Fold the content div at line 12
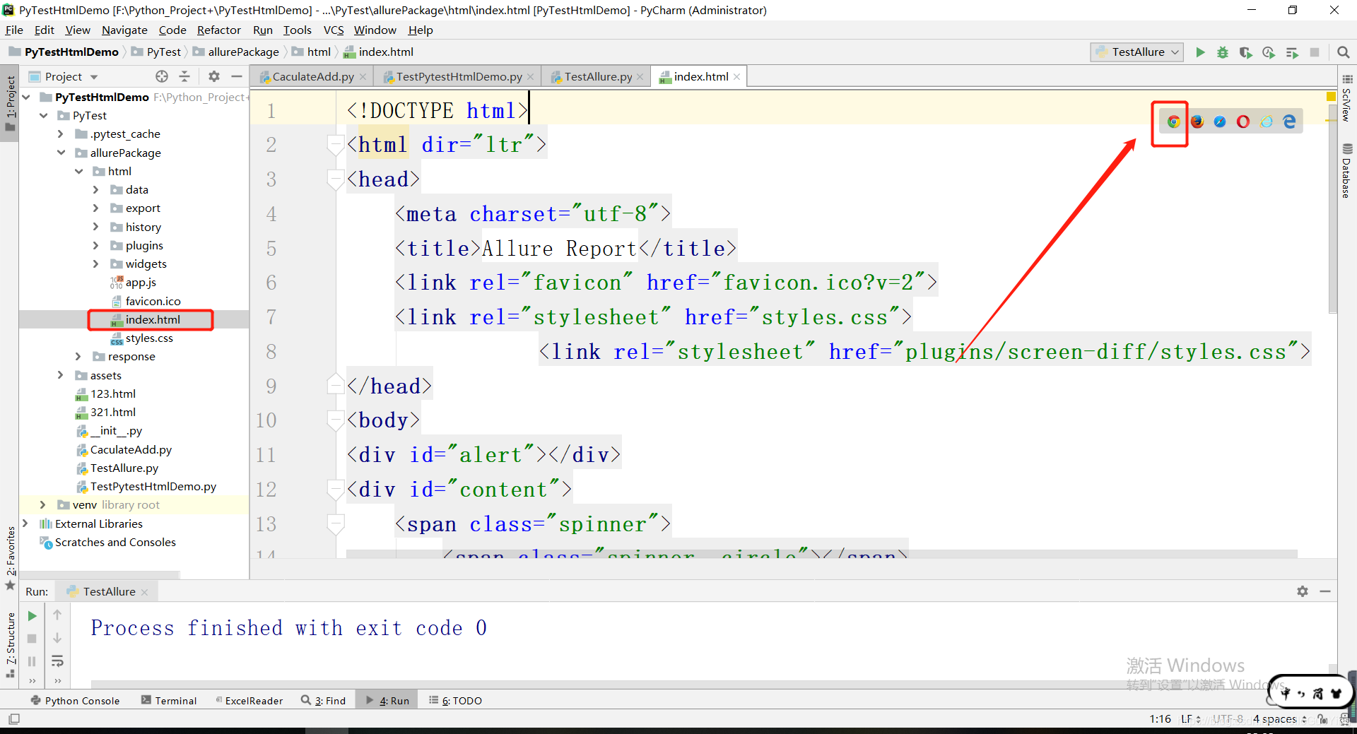Image resolution: width=1357 pixels, height=734 pixels. [336, 490]
